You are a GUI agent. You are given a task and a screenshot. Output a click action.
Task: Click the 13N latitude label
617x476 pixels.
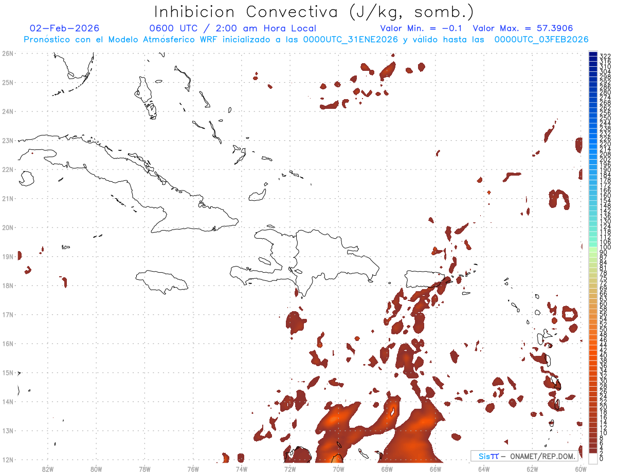click(8, 431)
